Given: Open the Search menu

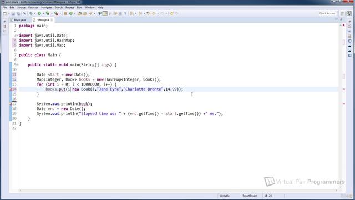Looking at the screenshot, I should (x=59, y=7).
